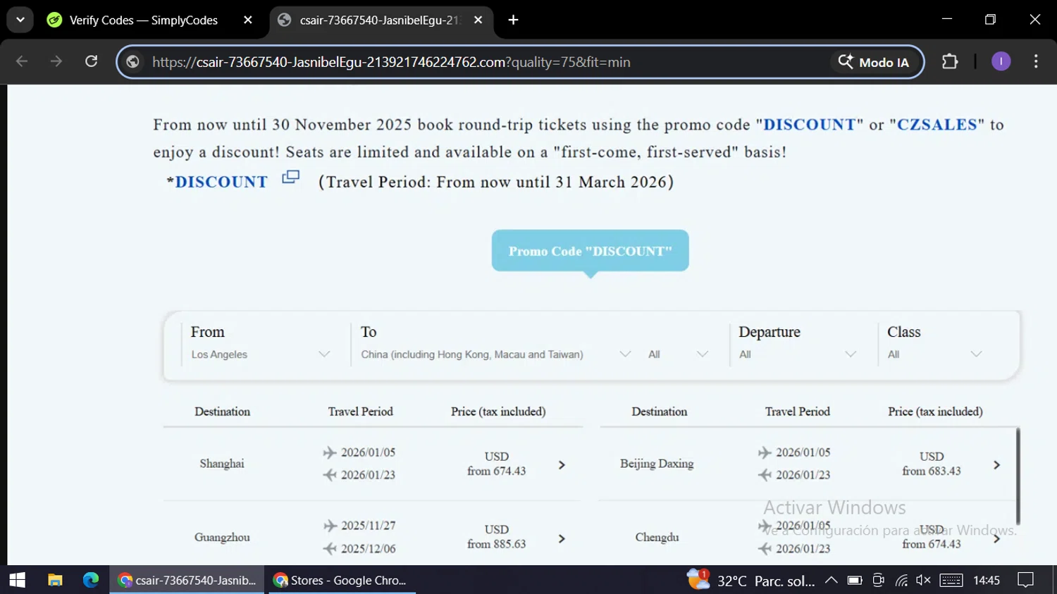Select the csair-73667540 browser tab
The image size is (1057, 594).
pos(381,20)
